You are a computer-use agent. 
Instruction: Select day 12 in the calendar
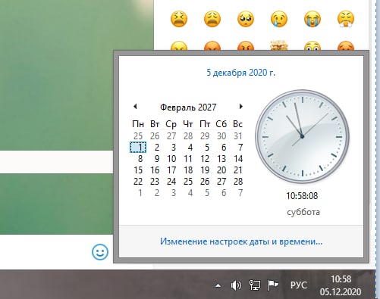(x=205, y=159)
